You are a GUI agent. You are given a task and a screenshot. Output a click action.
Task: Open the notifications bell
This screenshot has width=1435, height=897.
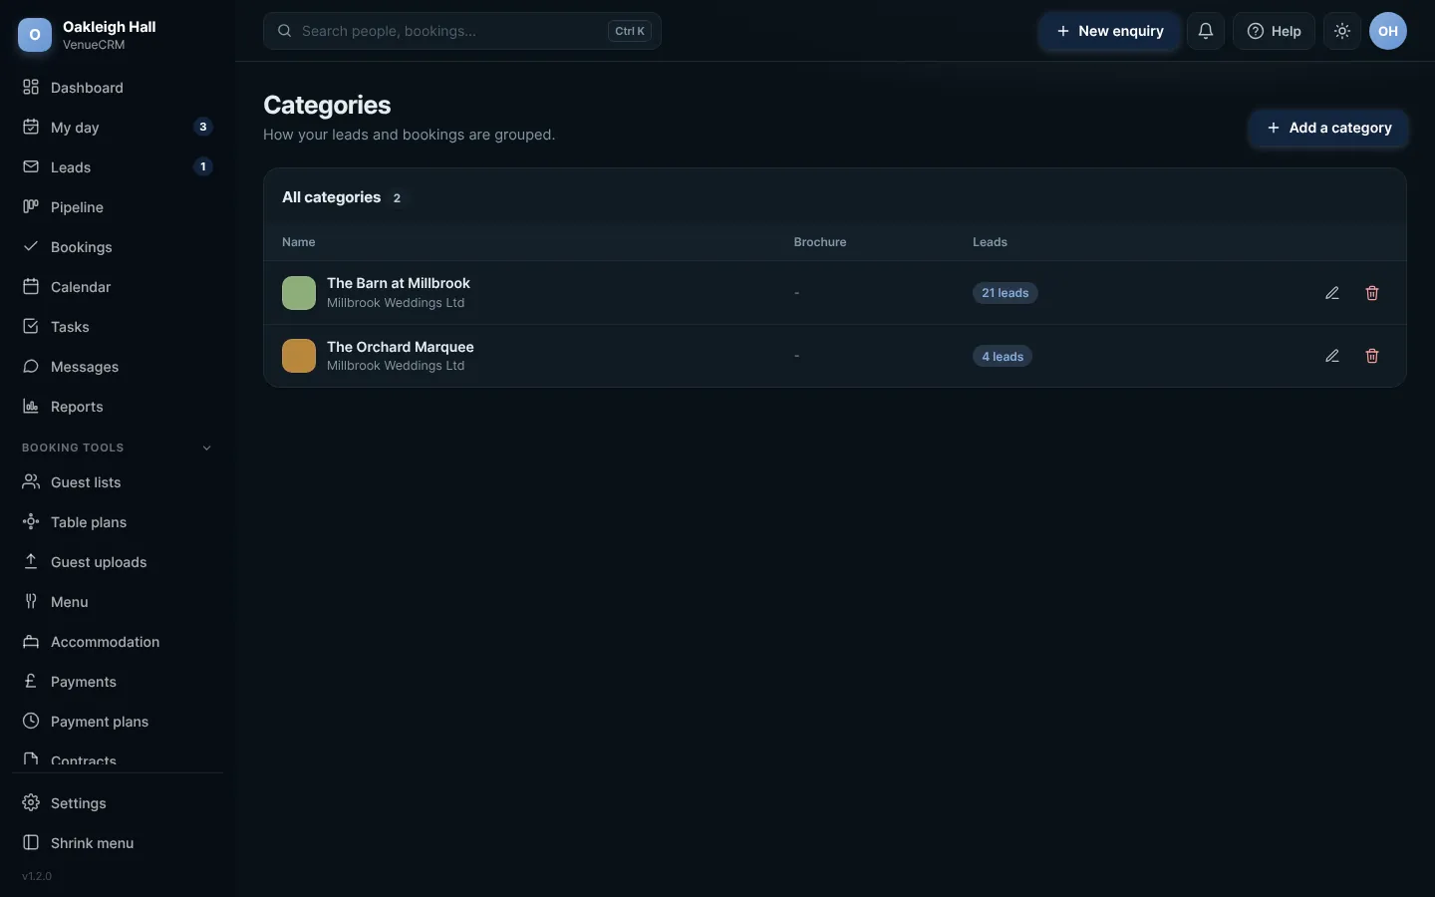[x=1206, y=31]
